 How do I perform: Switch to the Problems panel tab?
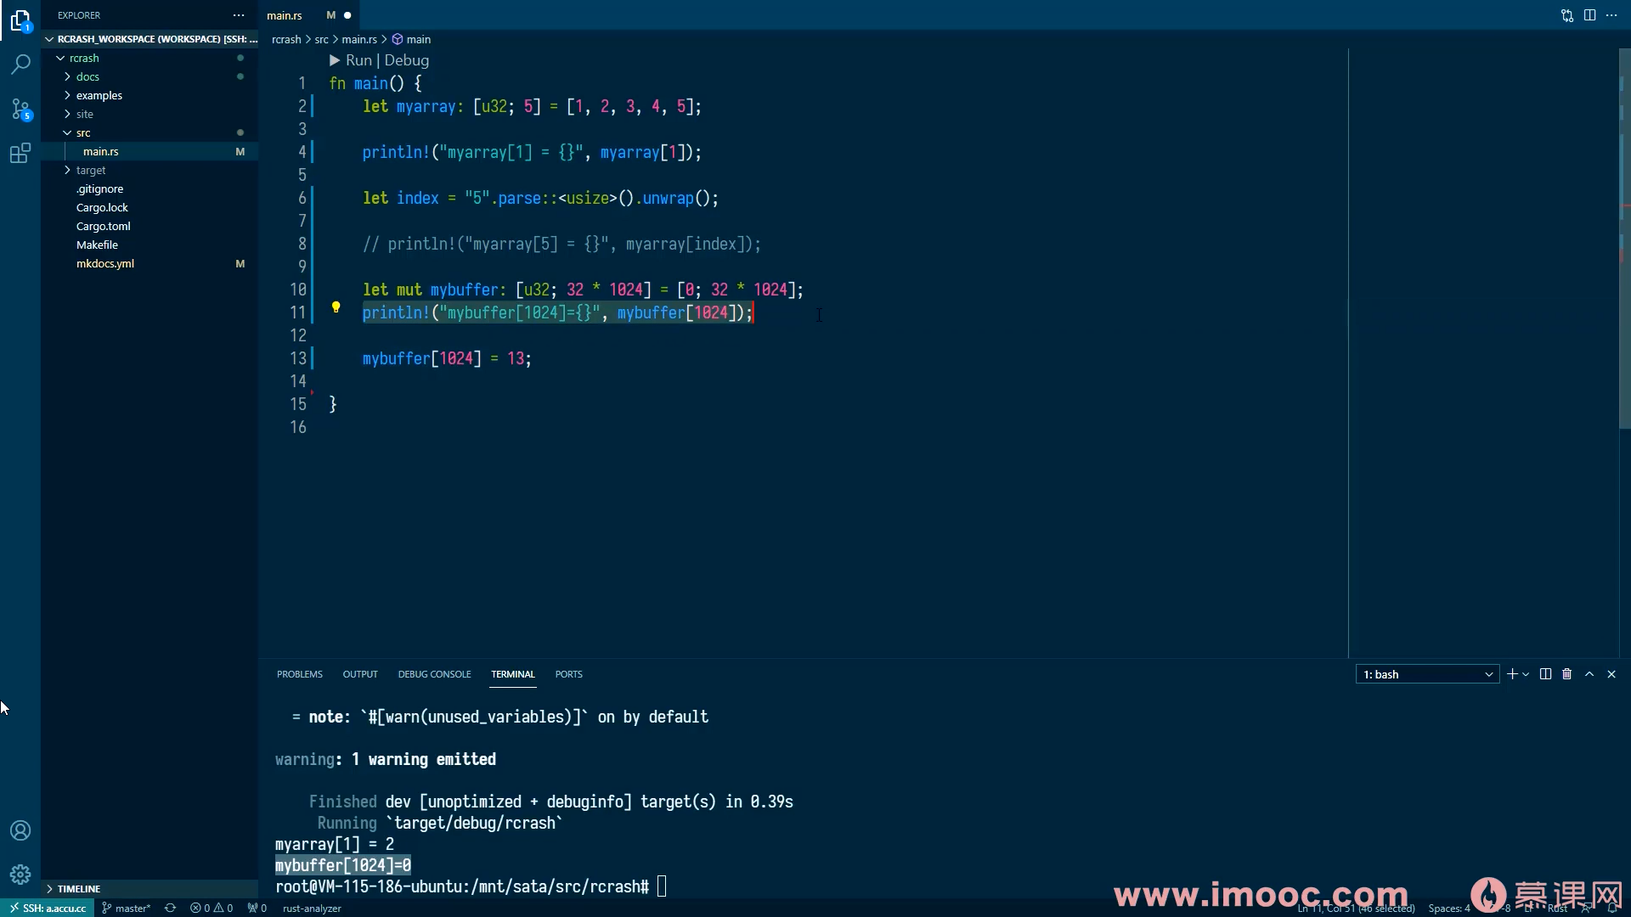pos(299,674)
